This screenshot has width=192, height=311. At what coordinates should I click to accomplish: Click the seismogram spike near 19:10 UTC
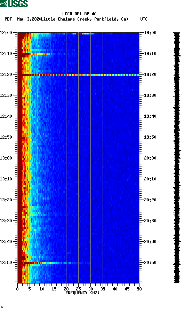pos(179,55)
